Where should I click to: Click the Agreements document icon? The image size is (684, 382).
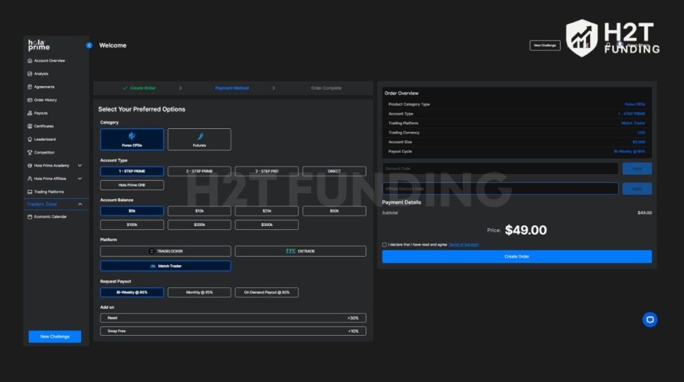pos(29,87)
